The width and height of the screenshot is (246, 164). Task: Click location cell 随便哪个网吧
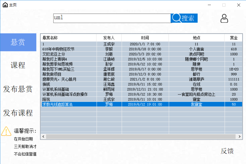(x=197, y=59)
